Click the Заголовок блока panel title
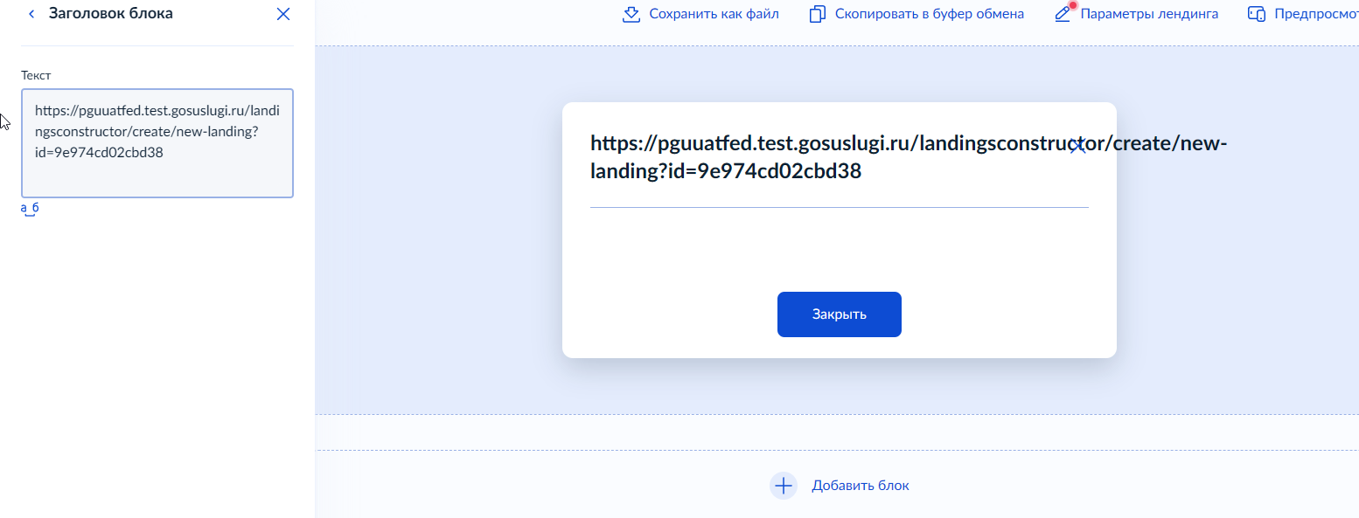The width and height of the screenshot is (1359, 518). 111,14
